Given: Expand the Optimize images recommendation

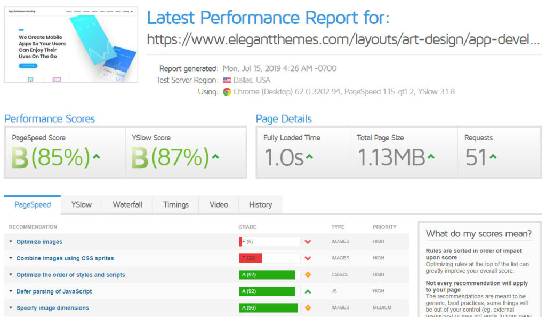Looking at the screenshot, I should 11,242.
